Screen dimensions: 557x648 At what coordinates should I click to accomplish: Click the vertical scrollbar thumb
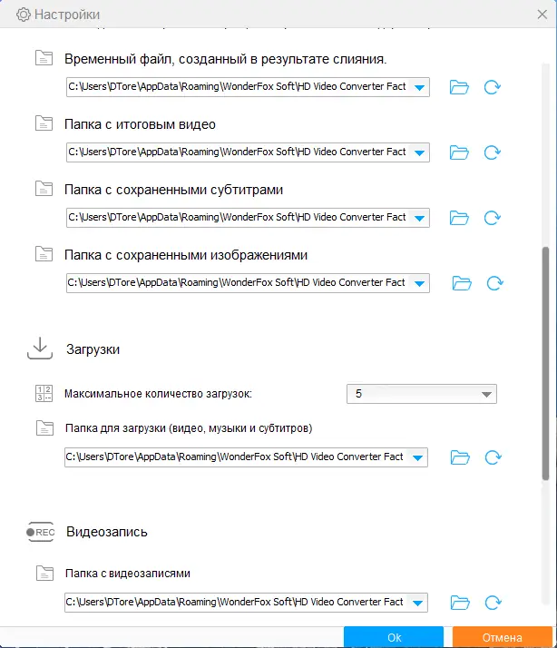(x=544, y=363)
